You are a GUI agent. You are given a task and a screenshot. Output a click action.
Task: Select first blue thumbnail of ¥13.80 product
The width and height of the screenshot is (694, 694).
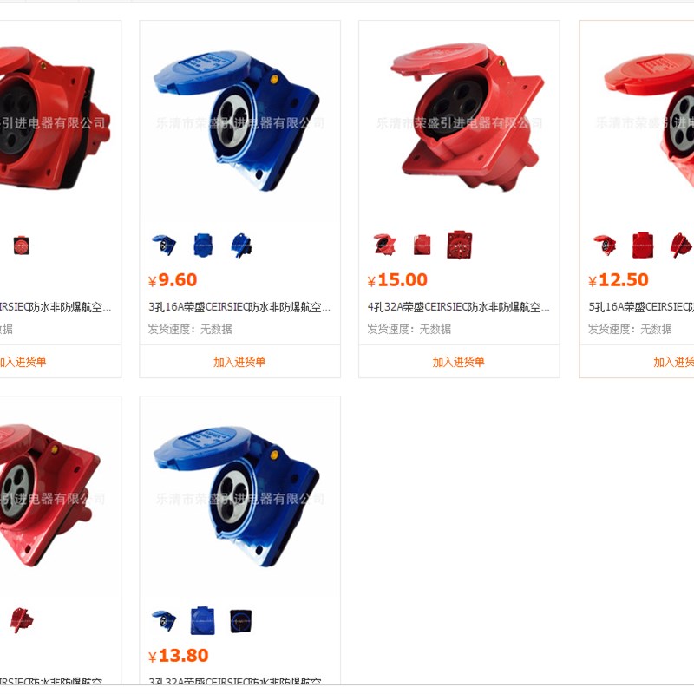164,620
